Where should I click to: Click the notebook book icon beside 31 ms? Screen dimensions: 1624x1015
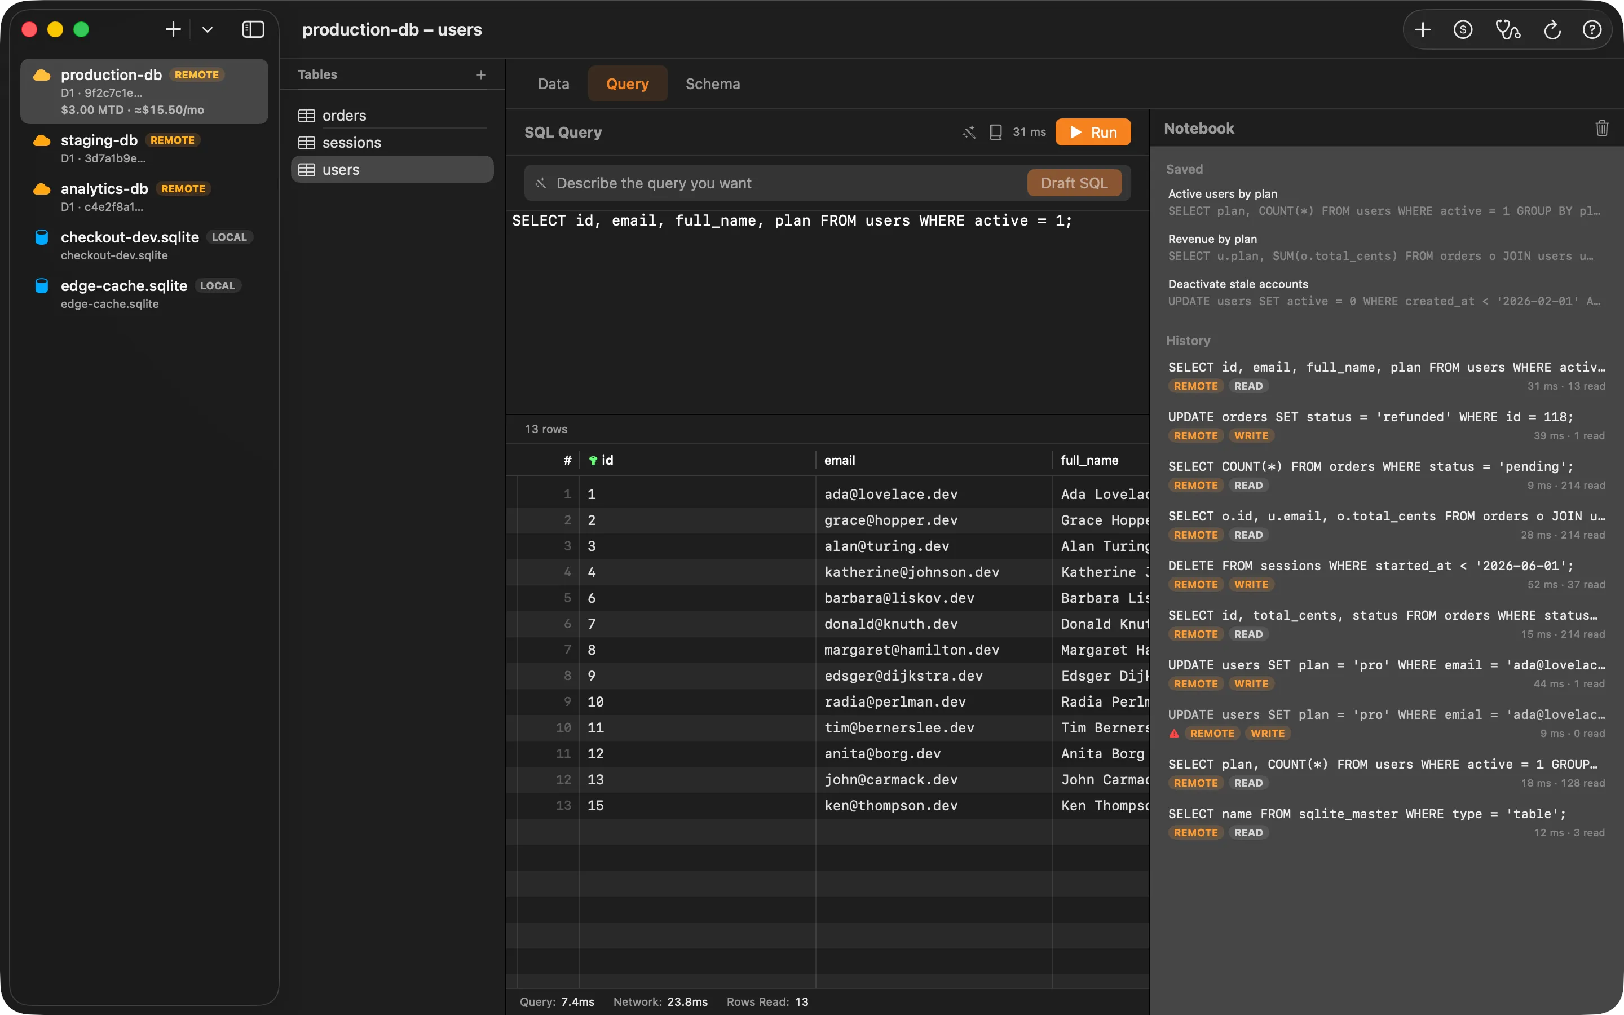tap(996, 133)
